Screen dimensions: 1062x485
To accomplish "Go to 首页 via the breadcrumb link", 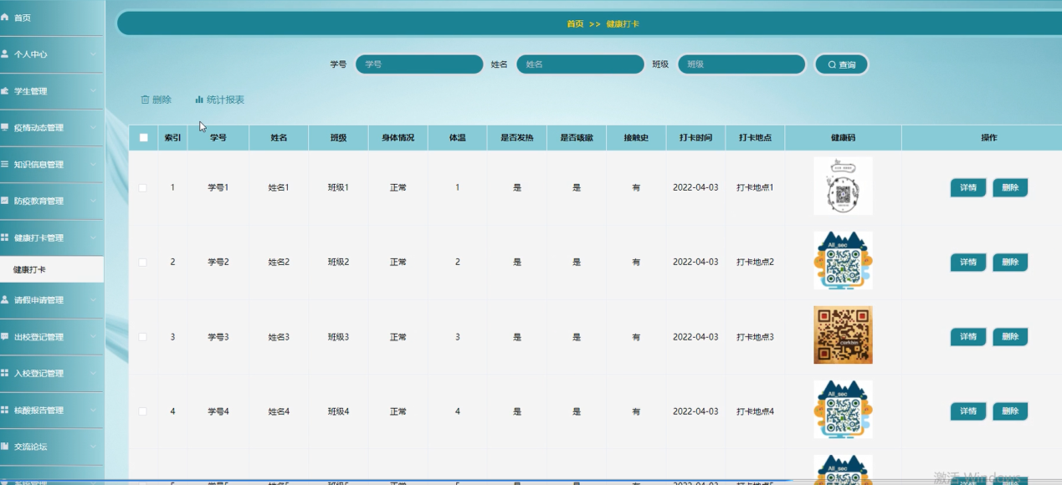I will point(575,24).
